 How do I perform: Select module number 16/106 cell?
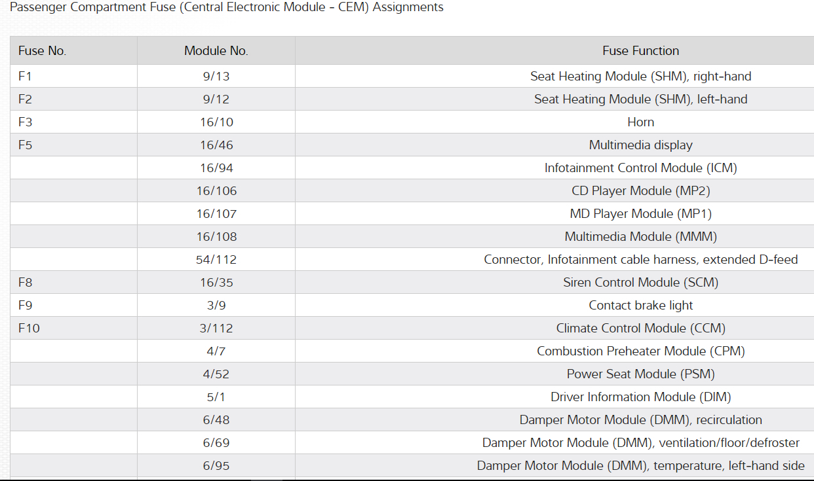216,191
